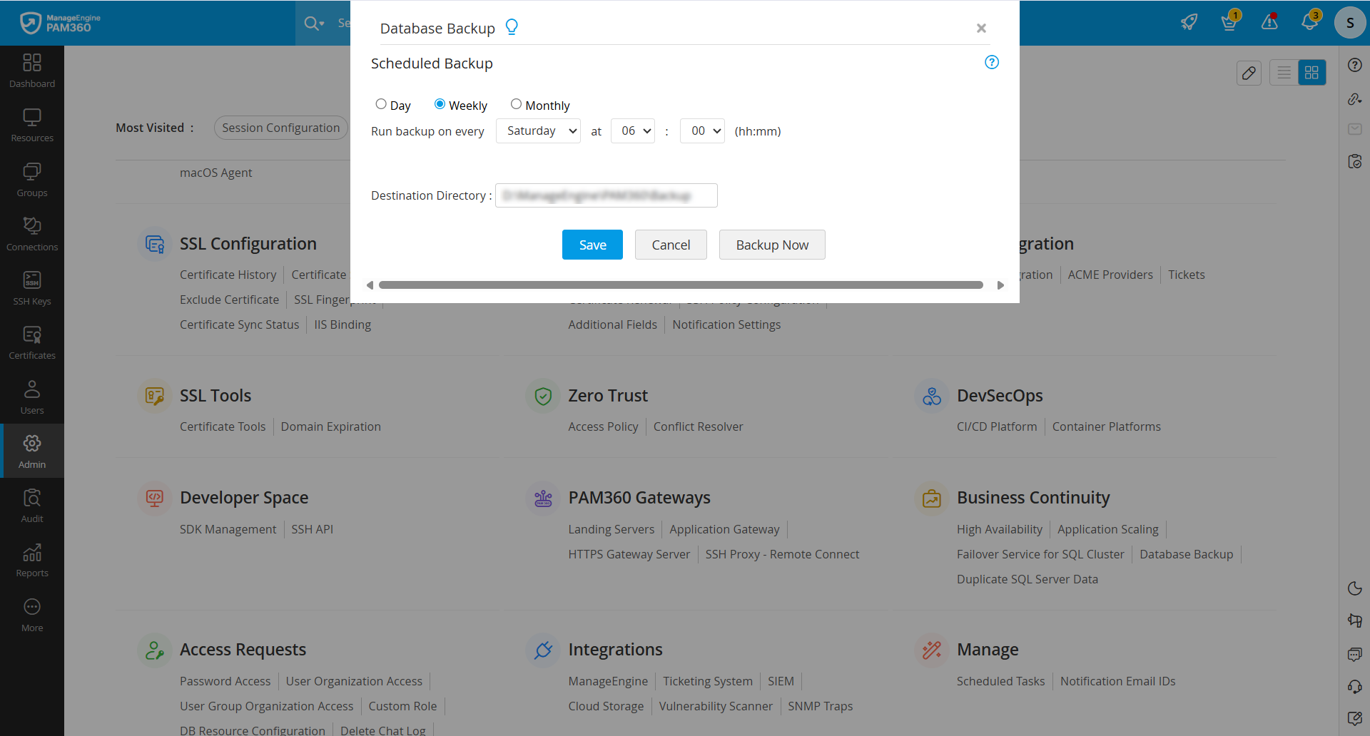1370x736 pixels.
Task: Click the Cancel button
Action: [x=671, y=245]
